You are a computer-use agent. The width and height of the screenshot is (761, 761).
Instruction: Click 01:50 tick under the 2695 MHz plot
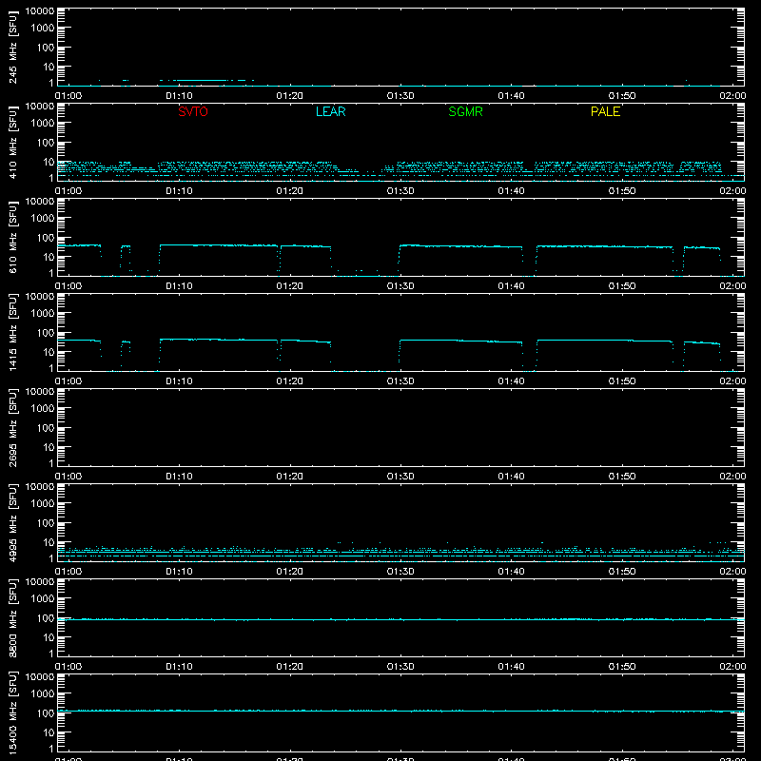pos(622,477)
